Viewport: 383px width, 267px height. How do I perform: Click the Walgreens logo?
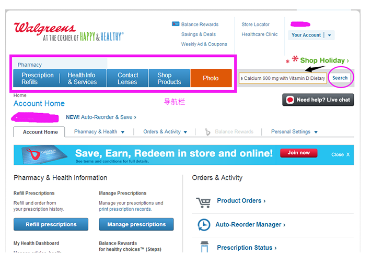(x=69, y=32)
